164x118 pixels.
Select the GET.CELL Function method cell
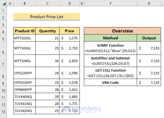(x=110, y=73)
